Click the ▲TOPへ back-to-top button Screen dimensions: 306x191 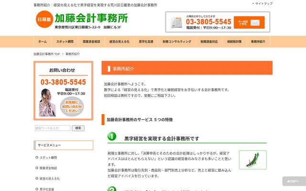click(294, 181)
